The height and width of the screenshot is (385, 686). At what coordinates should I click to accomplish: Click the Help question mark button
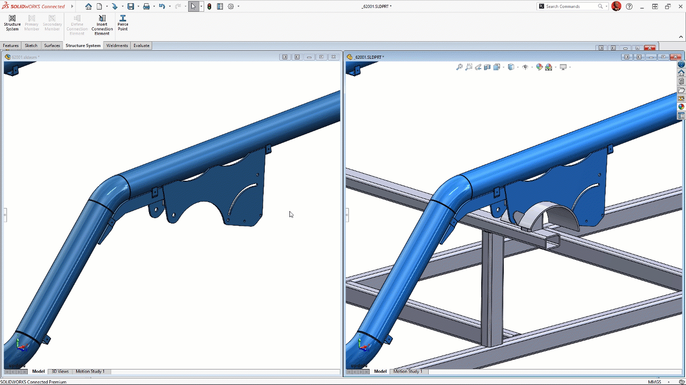click(x=629, y=6)
